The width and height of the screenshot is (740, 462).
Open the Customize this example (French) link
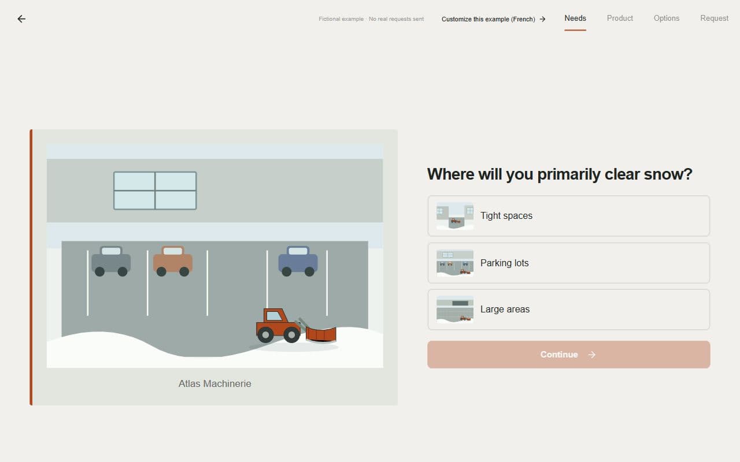pos(493,19)
